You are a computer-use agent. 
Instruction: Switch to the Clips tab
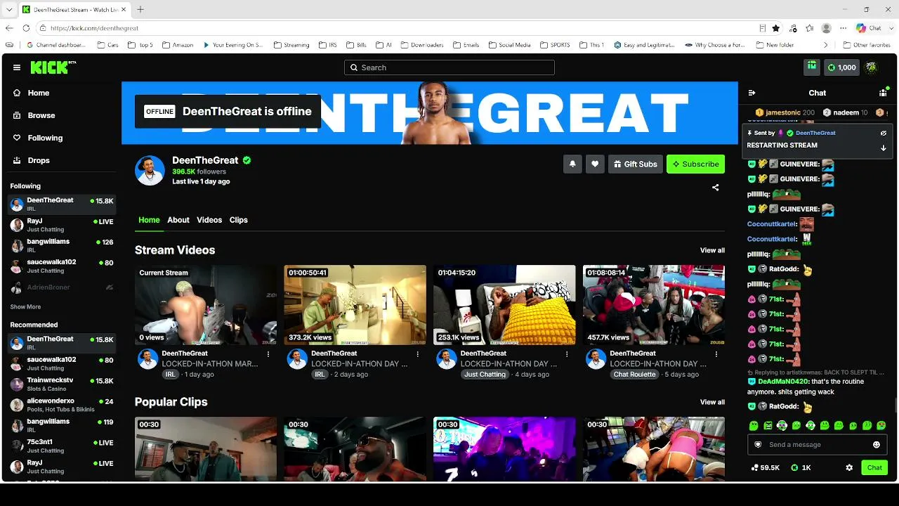coord(239,220)
